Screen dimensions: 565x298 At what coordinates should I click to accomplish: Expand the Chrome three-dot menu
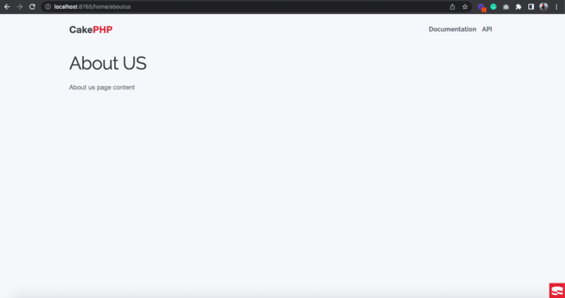[556, 7]
